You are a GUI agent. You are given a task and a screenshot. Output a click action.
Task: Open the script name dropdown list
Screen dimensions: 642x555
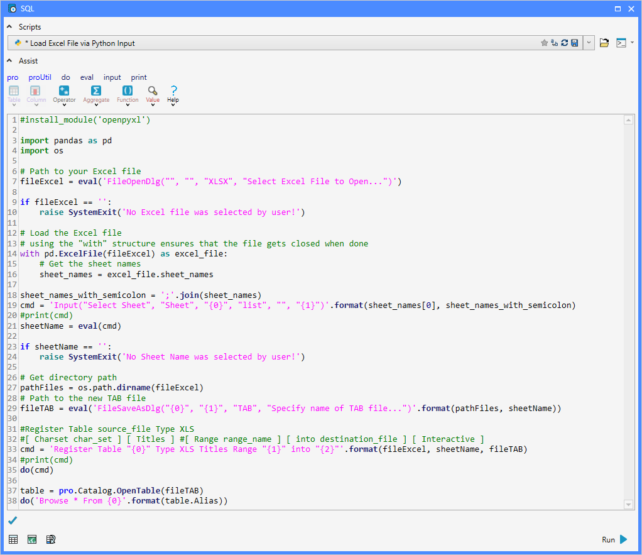[589, 43]
